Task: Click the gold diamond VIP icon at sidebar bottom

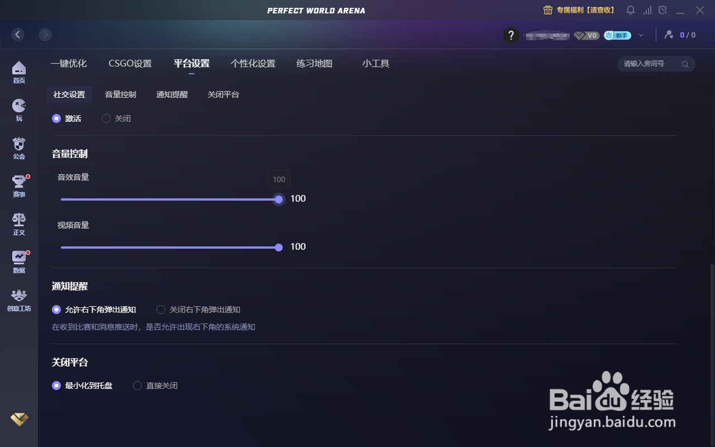Action: point(19,419)
